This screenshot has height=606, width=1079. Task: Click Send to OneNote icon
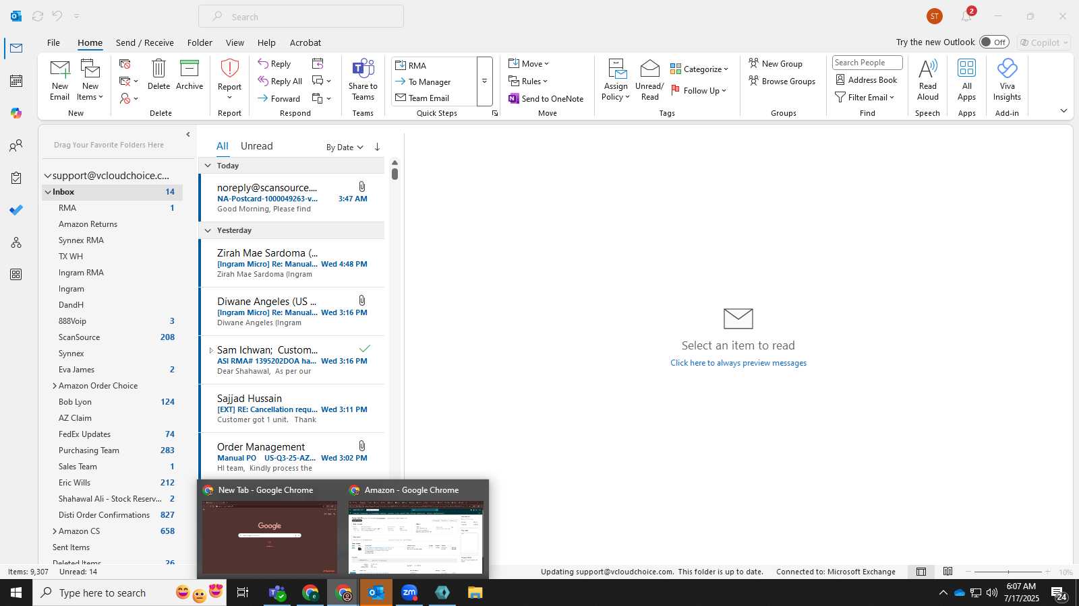(514, 98)
